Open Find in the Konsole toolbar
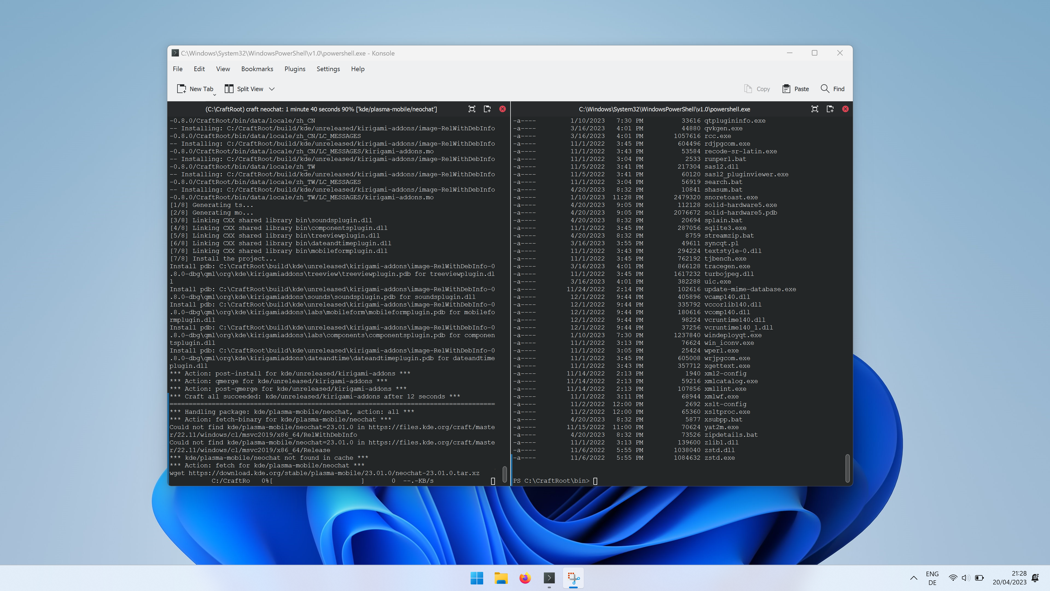This screenshot has height=591, width=1050. [x=832, y=89]
